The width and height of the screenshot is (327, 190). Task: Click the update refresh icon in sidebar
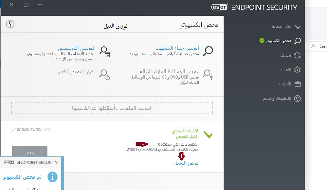(297, 55)
